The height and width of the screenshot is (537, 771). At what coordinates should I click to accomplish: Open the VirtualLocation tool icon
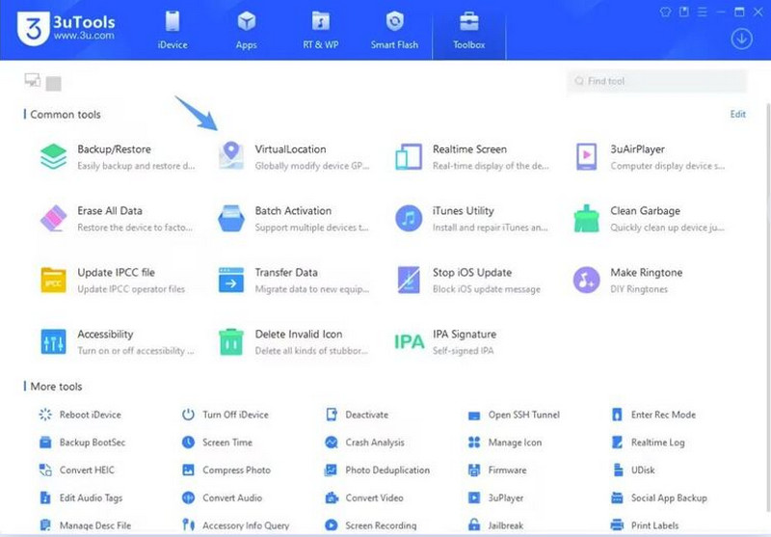click(231, 156)
